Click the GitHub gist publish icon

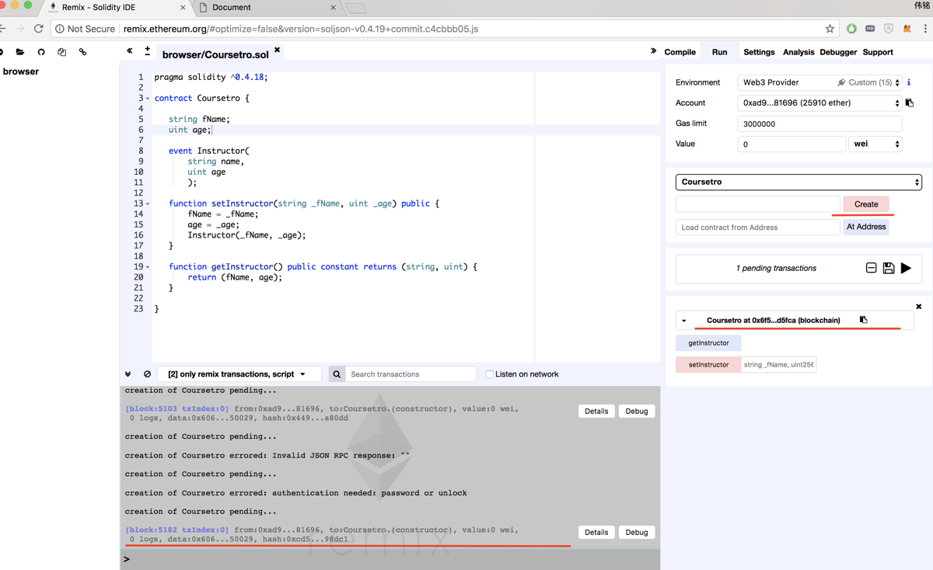tap(41, 52)
